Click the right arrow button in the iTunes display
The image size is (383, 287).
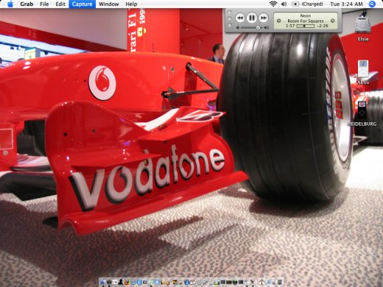click(333, 21)
